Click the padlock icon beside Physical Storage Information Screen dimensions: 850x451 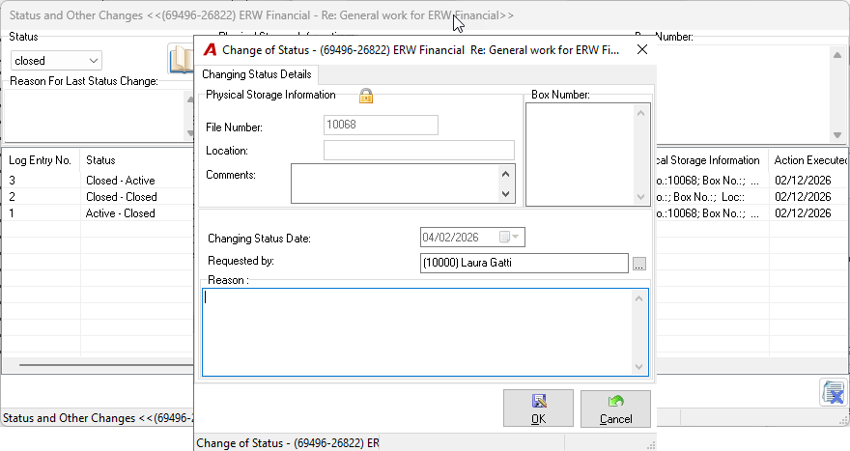366,96
